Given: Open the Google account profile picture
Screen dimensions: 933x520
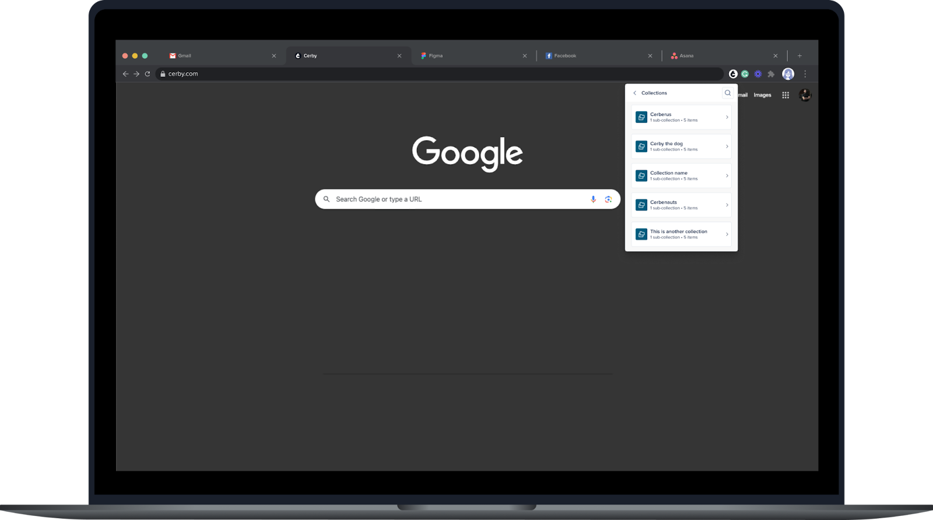Looking at the screenshot, I should pos(805,95).
